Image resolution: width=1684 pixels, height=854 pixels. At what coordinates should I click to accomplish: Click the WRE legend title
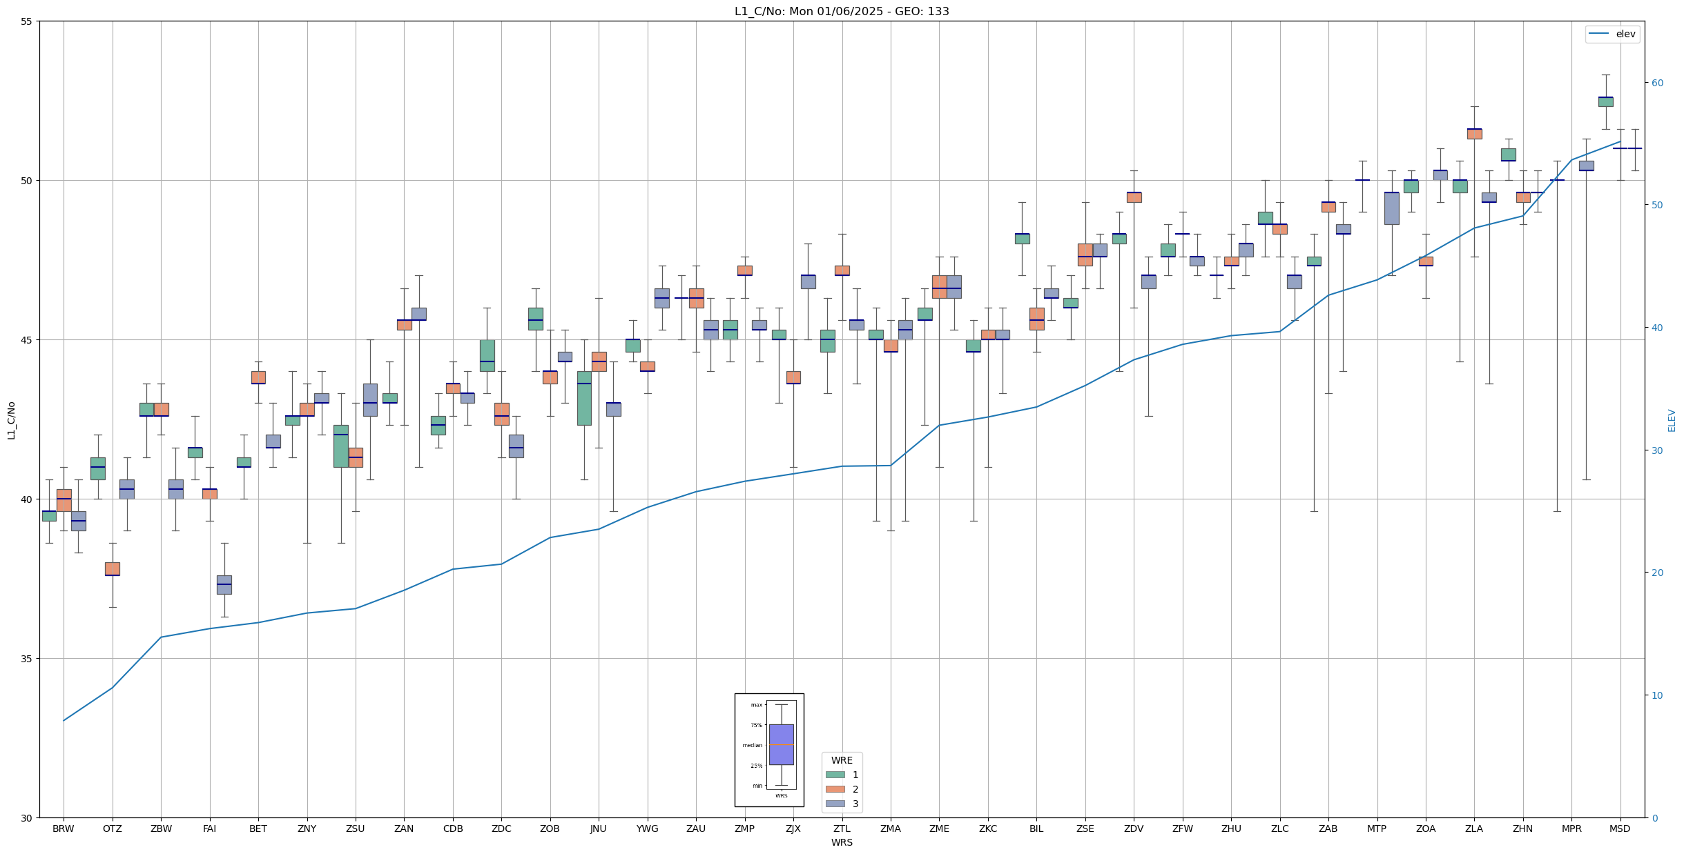(841, 760)
